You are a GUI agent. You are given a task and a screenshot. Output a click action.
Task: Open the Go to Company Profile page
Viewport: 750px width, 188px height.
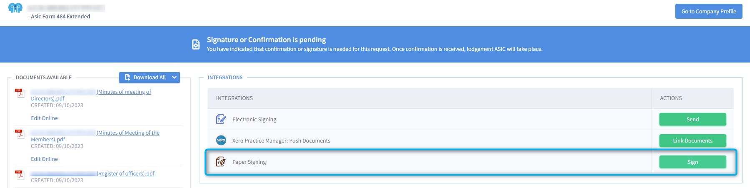tap(709, 11)
